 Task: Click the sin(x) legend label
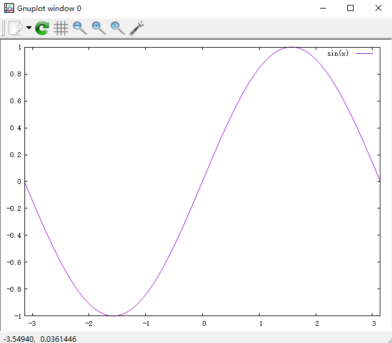[x=338, y=54]
